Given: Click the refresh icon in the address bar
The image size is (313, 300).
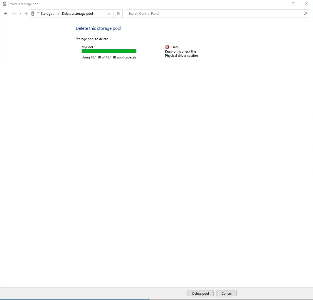Looking at the screenshot, I should click(x=118, y=13).
